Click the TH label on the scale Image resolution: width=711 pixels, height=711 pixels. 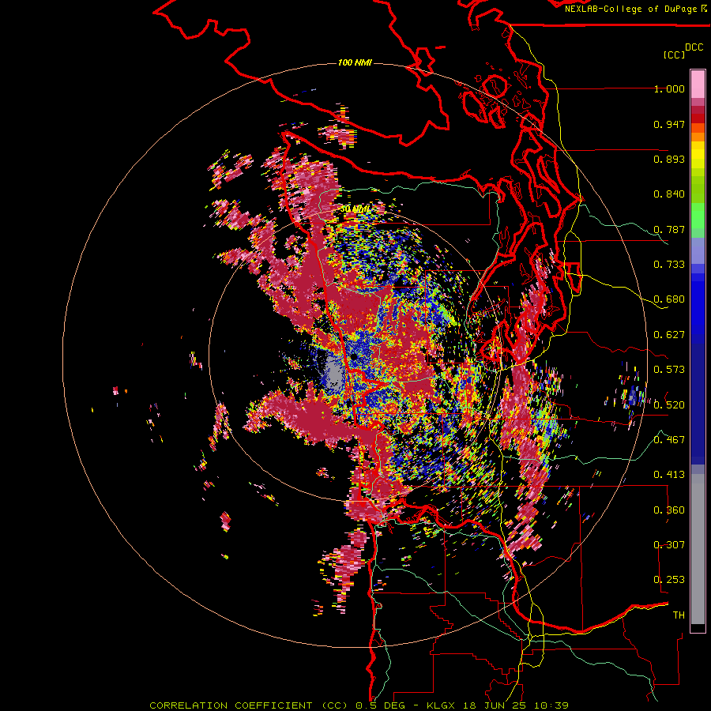tap(679, 615)
